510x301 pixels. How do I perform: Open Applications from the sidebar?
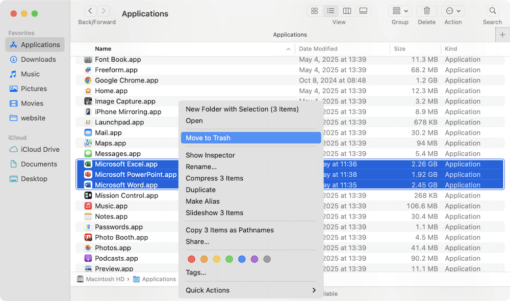click(39, 44)
